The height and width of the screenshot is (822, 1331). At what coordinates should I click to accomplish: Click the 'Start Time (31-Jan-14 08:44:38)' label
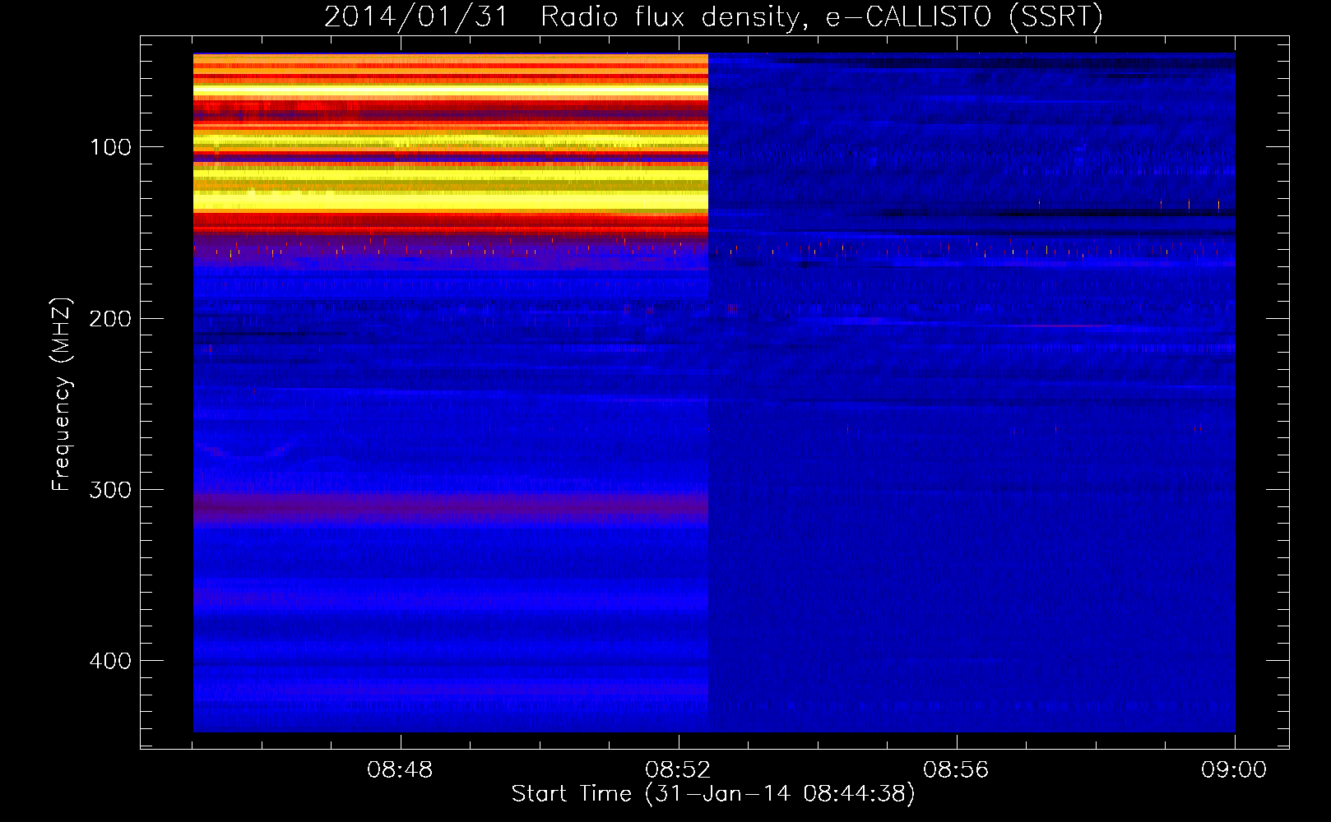[713, 794]
